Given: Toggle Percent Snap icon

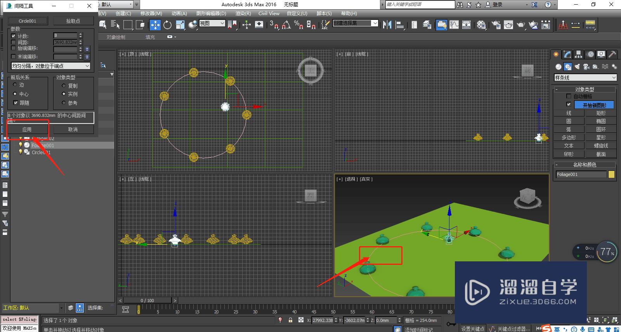Looking at the screenshot, I should [x=298, y=25].
